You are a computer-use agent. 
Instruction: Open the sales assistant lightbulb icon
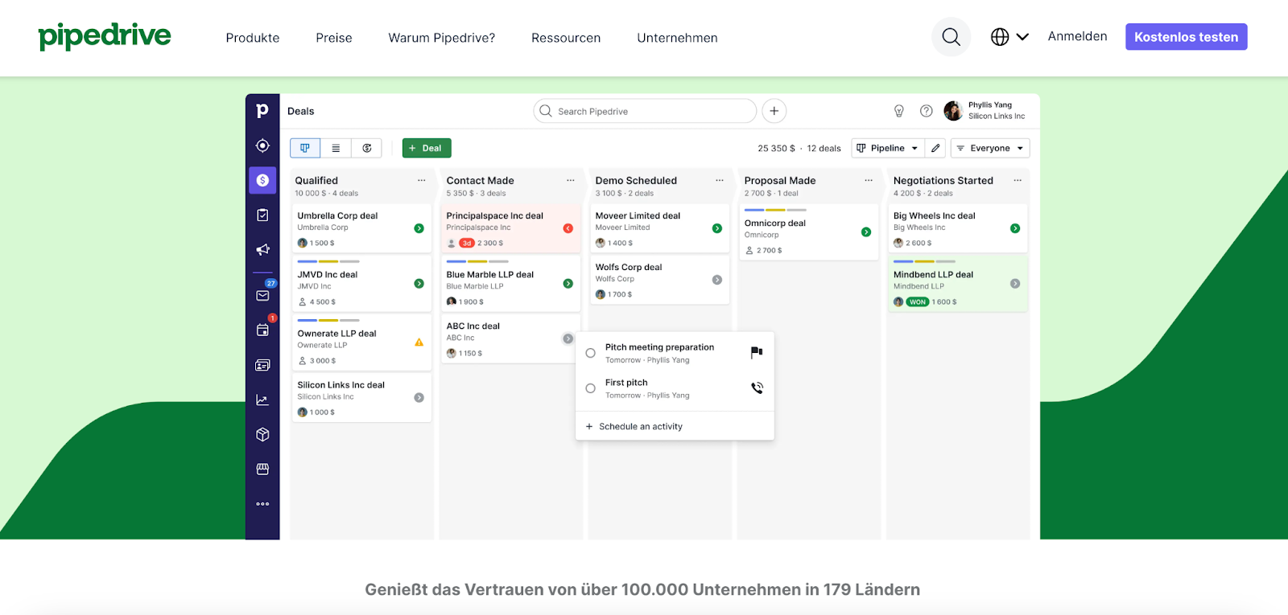tap(899, 111)
